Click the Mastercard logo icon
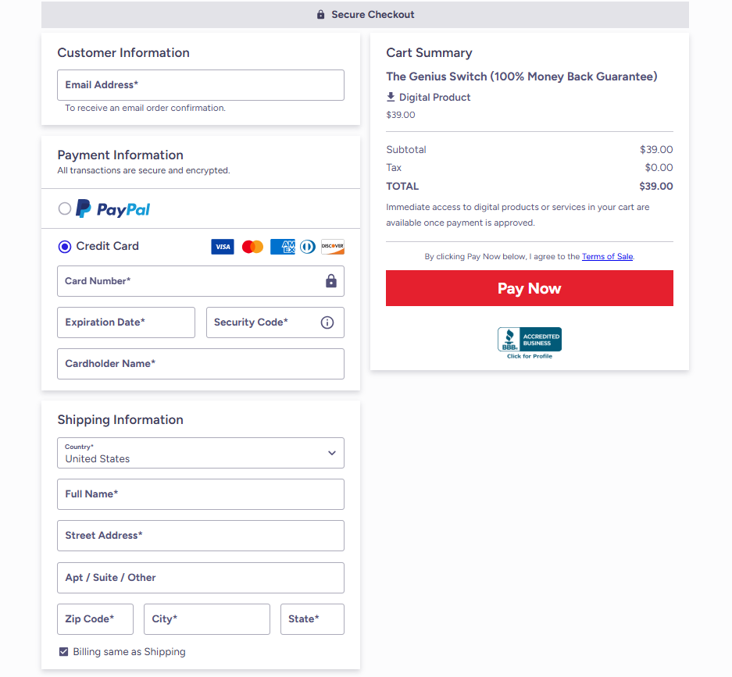 point(252,247)
